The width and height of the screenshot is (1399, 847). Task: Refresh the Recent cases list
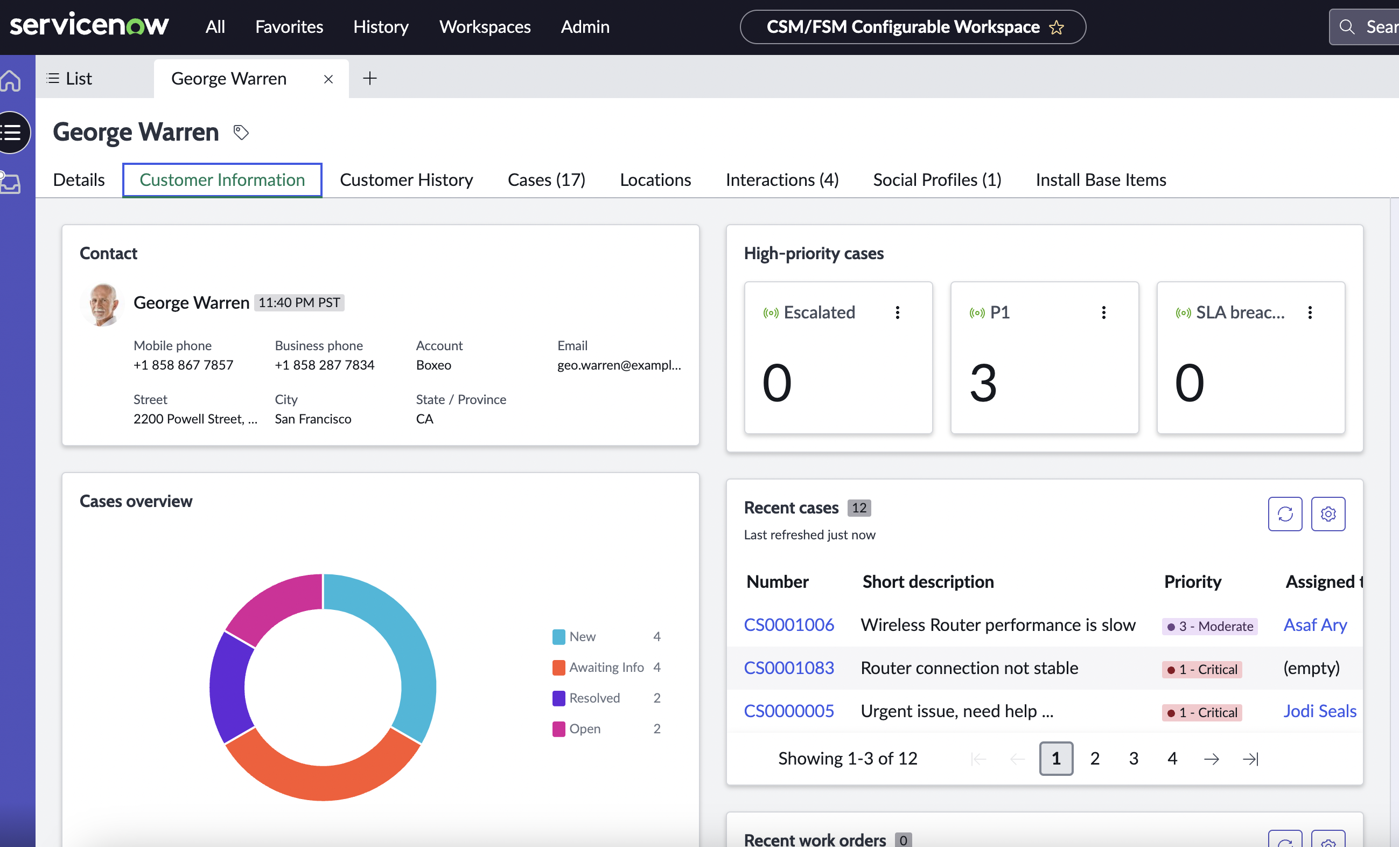tap(1285, 514)
